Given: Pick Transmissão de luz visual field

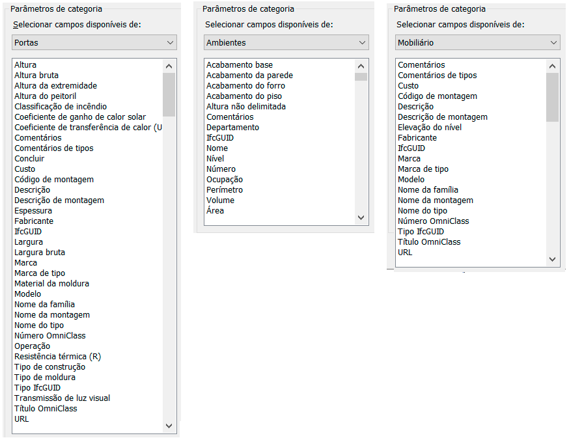Looking at the screenshot, I should pyautogui.click(x=62, y=398).
